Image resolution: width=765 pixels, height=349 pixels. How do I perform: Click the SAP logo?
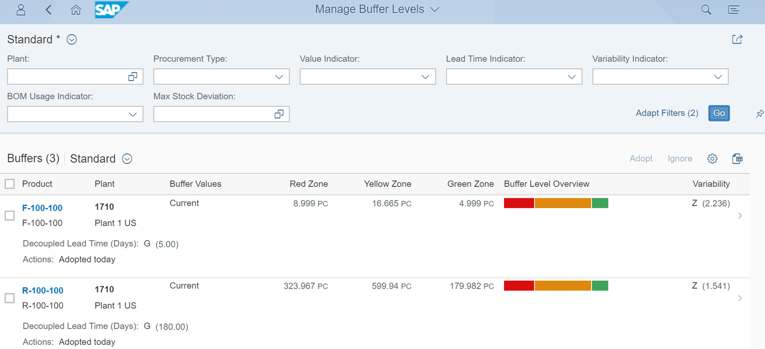112,10
